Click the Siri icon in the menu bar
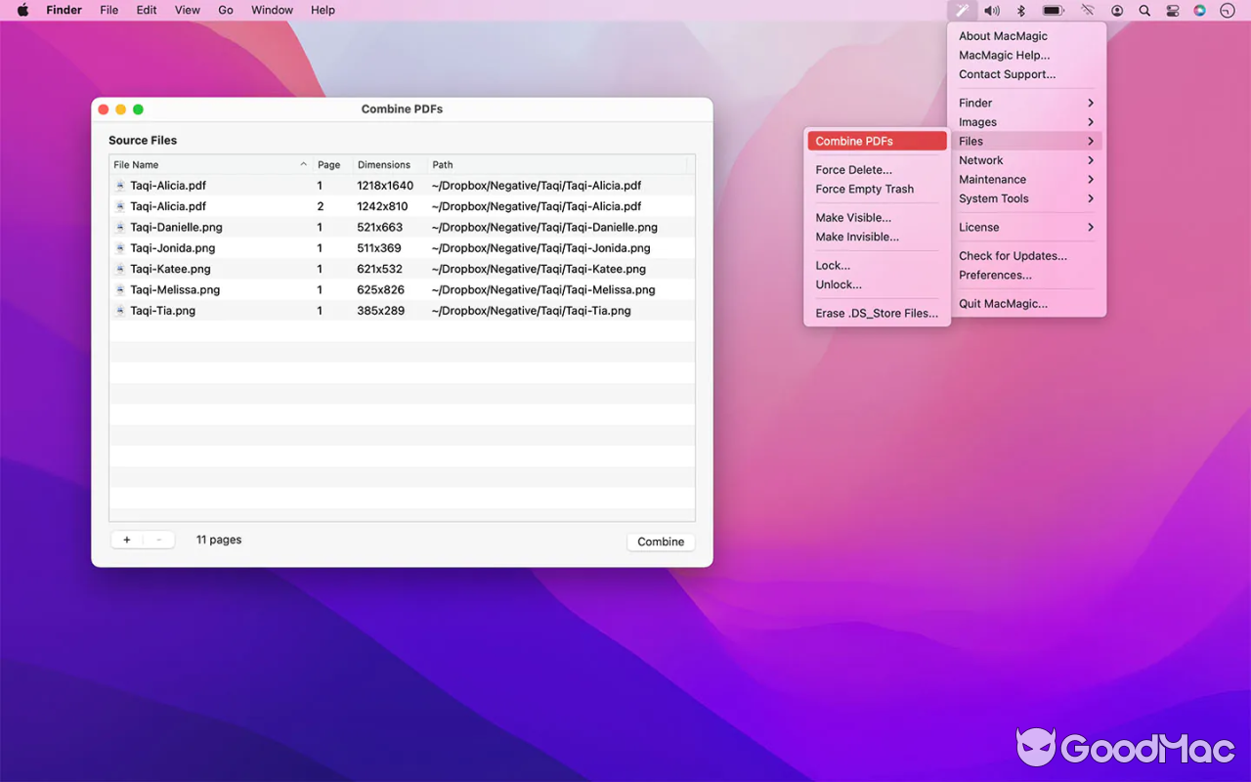This screenshot has width=1251, height=782. tap(1199, 10)
